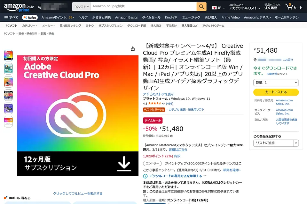Open the PCソフト search category dropdown
This screenshot has width=307, height=204.
[x=81, y=6]
